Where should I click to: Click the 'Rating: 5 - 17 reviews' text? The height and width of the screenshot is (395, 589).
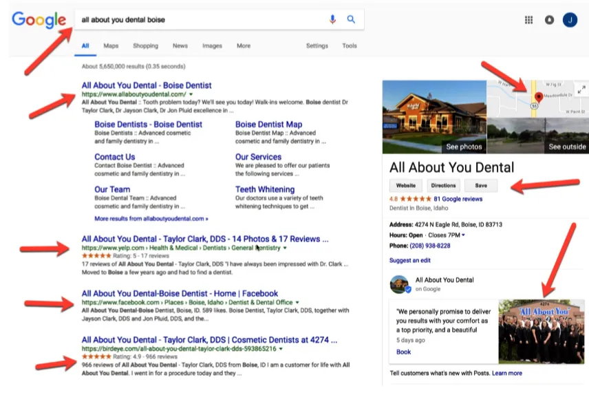(141, 256)
